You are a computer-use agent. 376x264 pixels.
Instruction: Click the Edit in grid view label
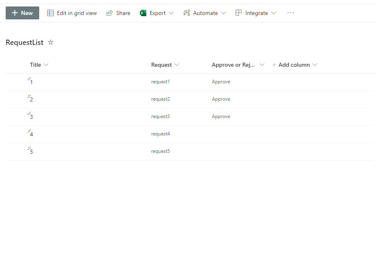(77, 13)
